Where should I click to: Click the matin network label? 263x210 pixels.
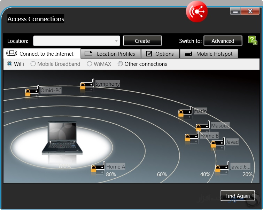[x=200, y=111]
